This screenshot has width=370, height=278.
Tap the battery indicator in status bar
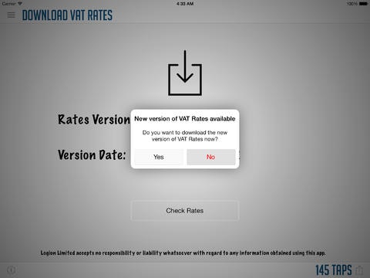(363, 4)
